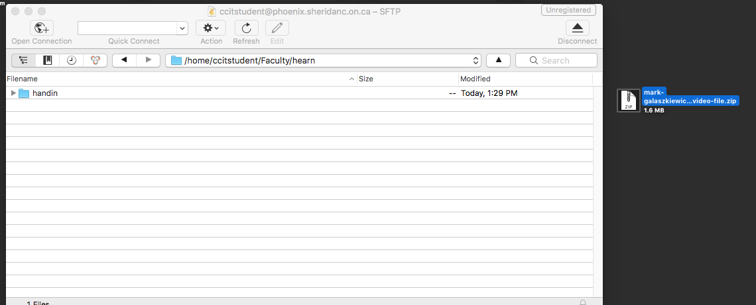Click the Disconnect eject icon

pos(577,28)
